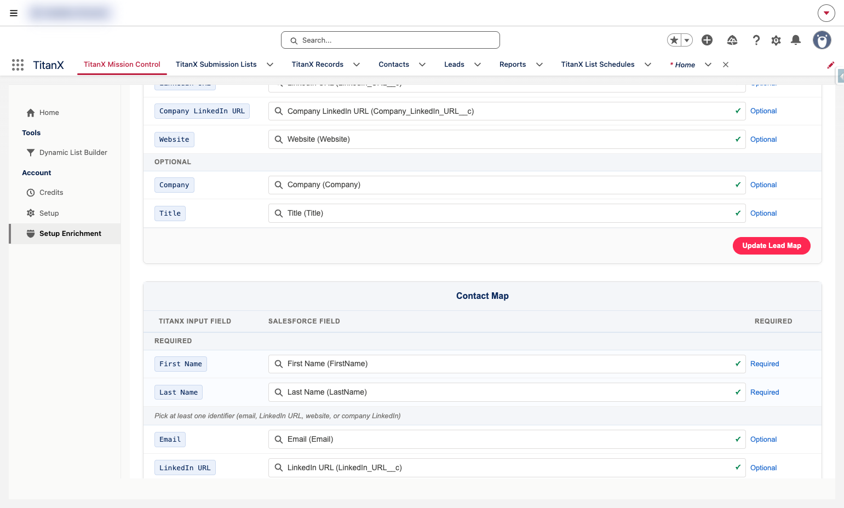The width and height of the screenshot is (844, 508).
Task: Focus the global Search box
Action: pyautogui.click(x=391, y=40)
